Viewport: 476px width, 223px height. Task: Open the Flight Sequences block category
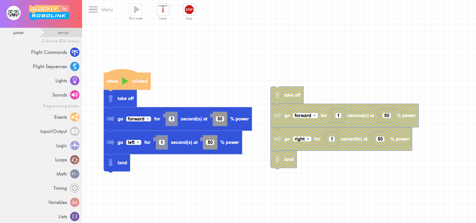click(x=74, y=66)
